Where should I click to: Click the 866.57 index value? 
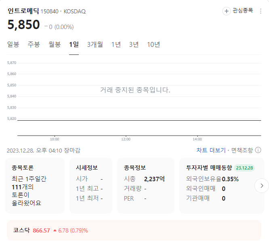pos(41,230)
